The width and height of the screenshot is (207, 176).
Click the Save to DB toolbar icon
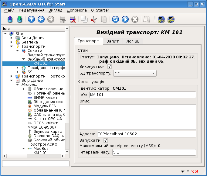click(x=20, y=19)
